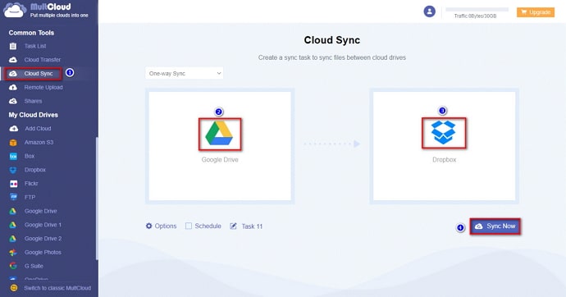Go to Cloud Transfer menu item
This screenshot has width=566, height=297.
click(43, 60)
